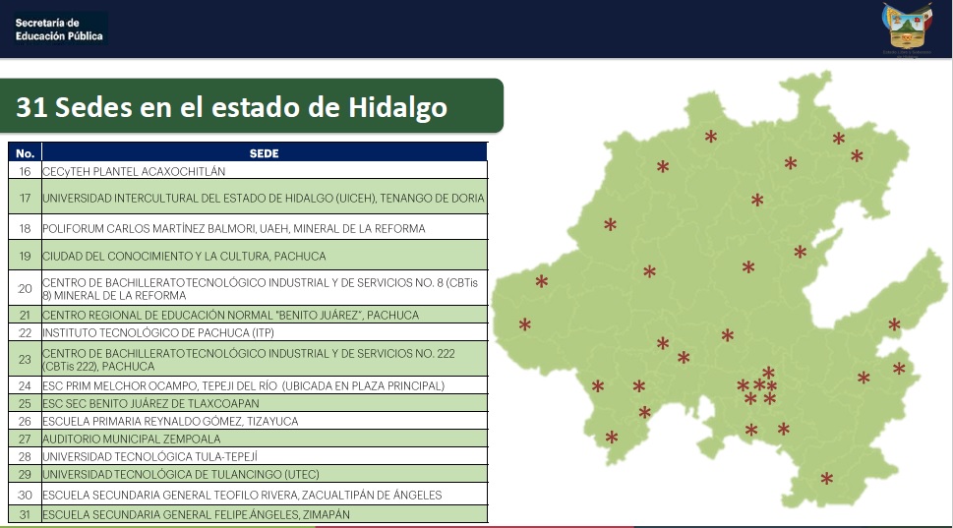The image size is (953, 528).
Task: Select Esc Sec Benito Juárez de Tlaxcoapan
Action: tap(248, 403)
